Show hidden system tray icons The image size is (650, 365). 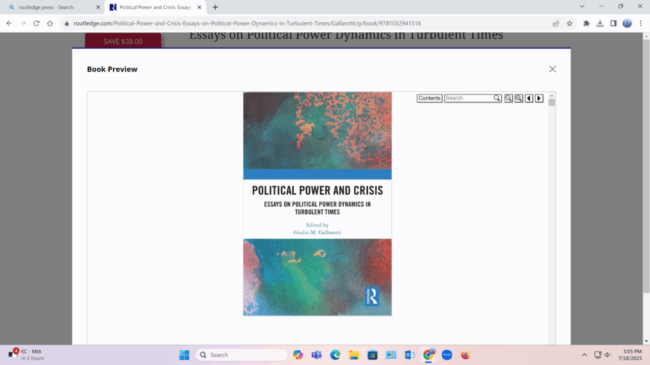(x=584, y=355)
